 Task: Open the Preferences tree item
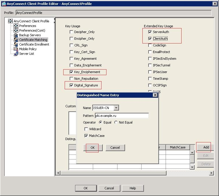point(28,26)
